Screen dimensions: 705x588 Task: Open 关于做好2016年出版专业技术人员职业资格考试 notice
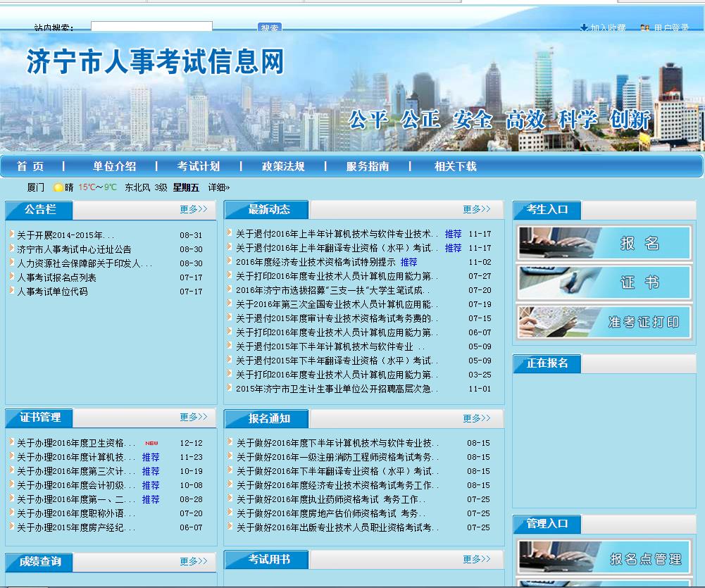tap(337, 527)
